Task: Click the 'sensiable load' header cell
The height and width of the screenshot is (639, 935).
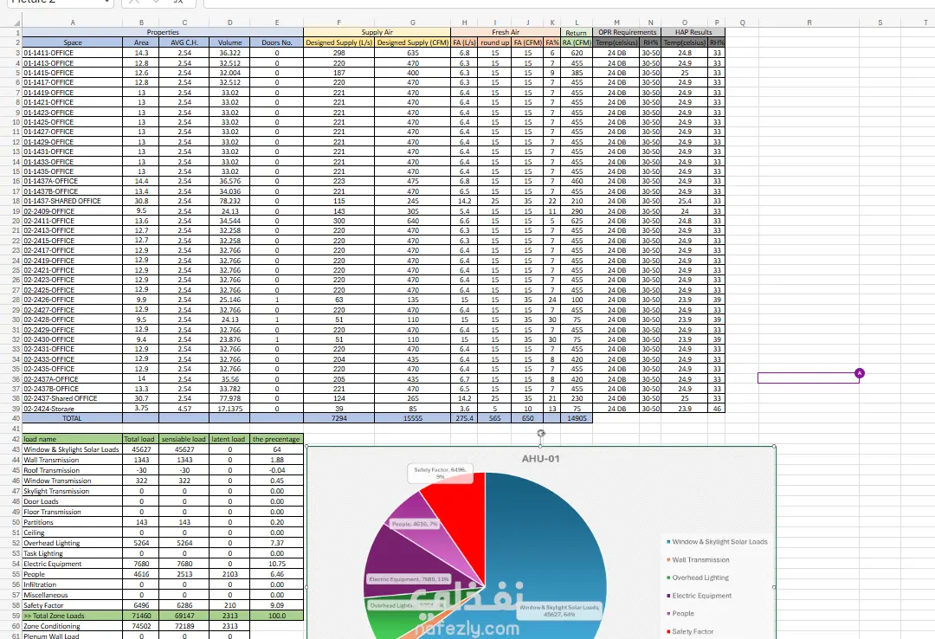Action: click(184, 439)
